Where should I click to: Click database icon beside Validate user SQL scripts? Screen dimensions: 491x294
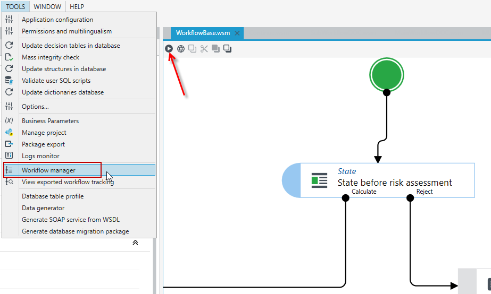tap(9, 80)
